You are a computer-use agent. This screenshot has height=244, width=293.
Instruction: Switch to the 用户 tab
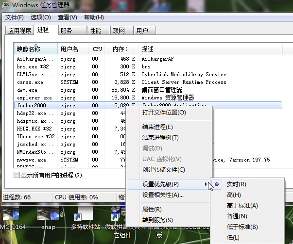[x=145, y=31]
